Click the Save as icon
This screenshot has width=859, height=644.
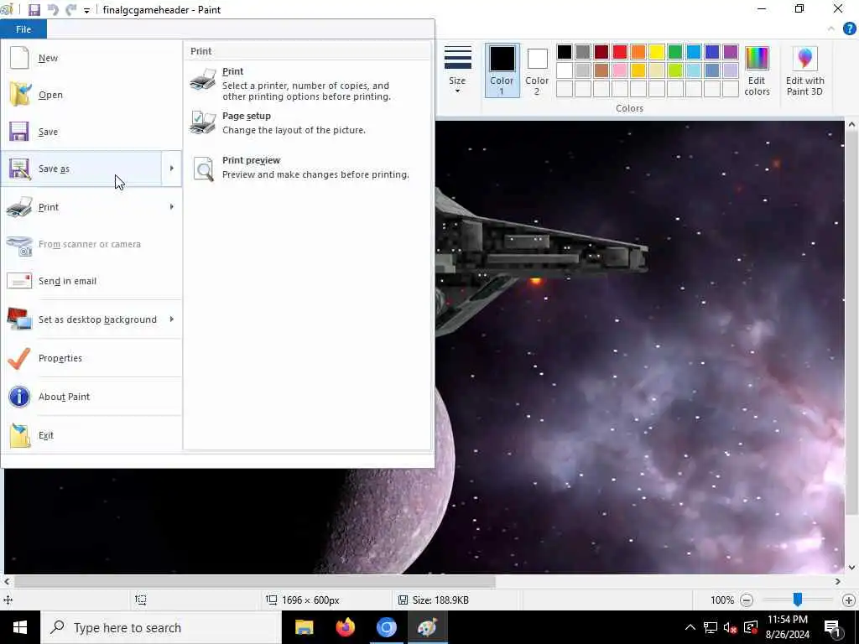(19, 169)
